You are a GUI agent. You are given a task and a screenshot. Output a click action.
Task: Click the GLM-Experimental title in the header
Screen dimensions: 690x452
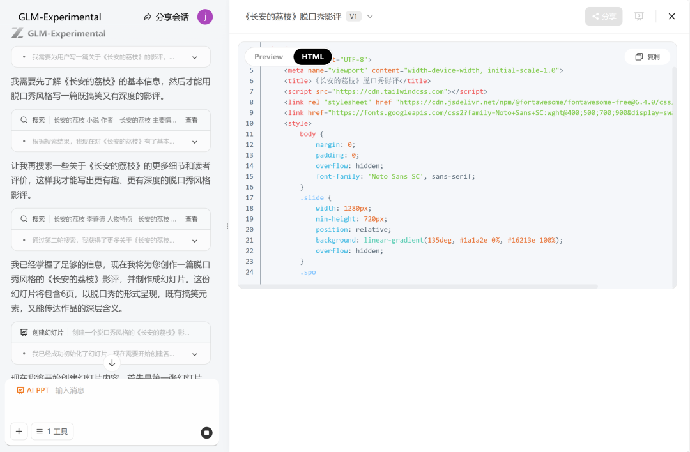(59, 17)
